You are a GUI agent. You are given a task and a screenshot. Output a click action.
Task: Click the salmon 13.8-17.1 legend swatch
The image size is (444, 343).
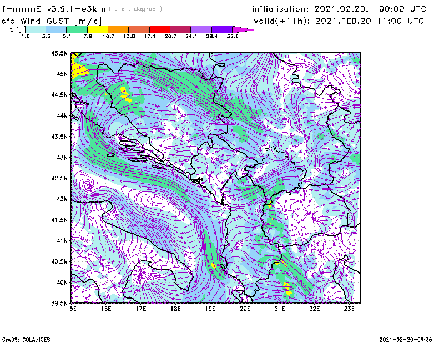click(x=139, y=29)
